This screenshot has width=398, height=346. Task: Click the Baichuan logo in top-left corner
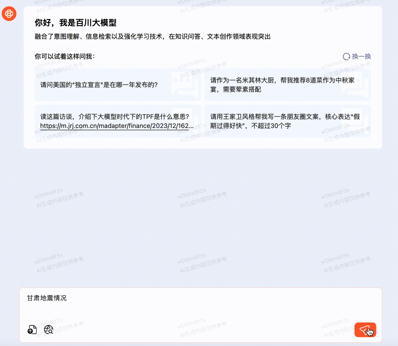pos(9,14)
